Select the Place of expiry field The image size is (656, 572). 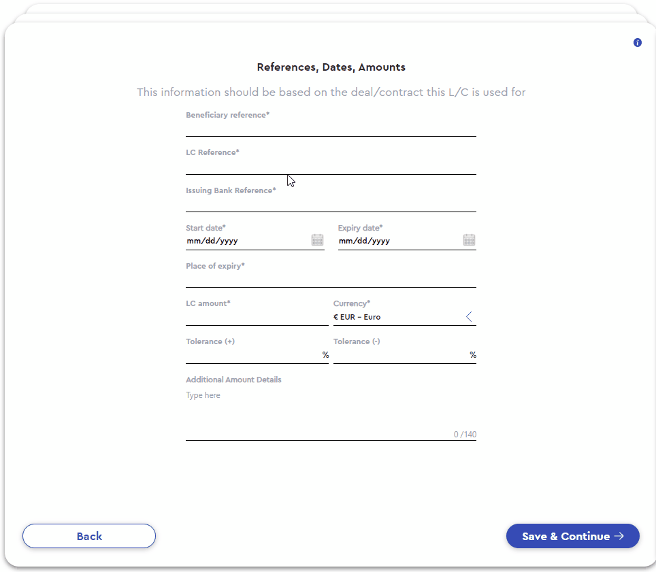(x=330, y=280)
